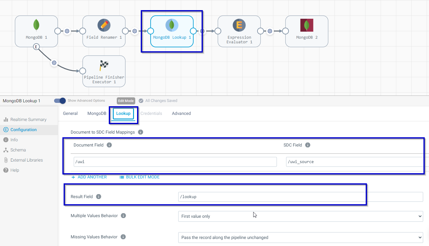Image resolution: width=429 pixels, height=246 pixels.
Task: Switch to BULK EDIT MODE
Action: click(x=140, y=177)
